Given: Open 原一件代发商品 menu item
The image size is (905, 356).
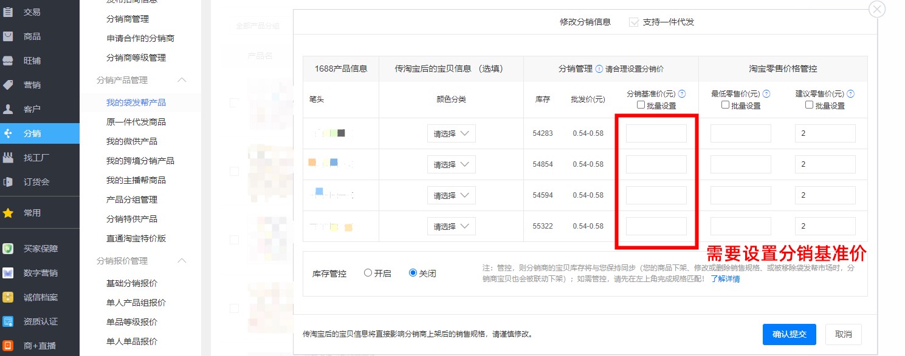Looking at the screenshot, I should [x=136, y=122].
